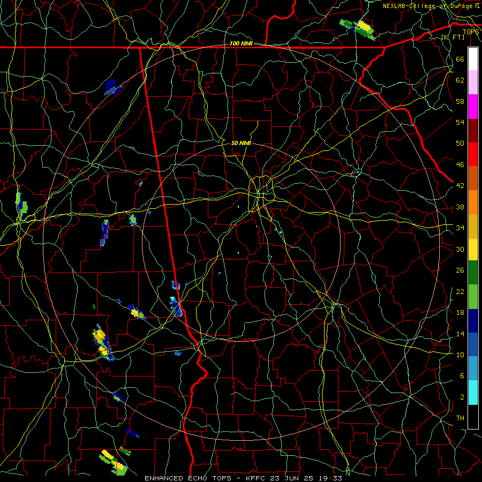The image size is (482, 482).
Task: Click the legend value 62
Action: click(460, 80)
